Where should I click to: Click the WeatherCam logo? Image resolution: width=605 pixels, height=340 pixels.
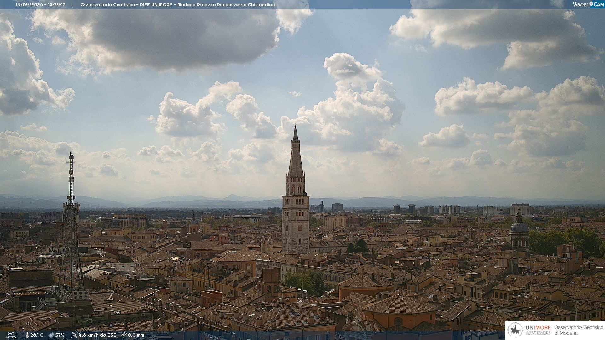coord(588,4)
